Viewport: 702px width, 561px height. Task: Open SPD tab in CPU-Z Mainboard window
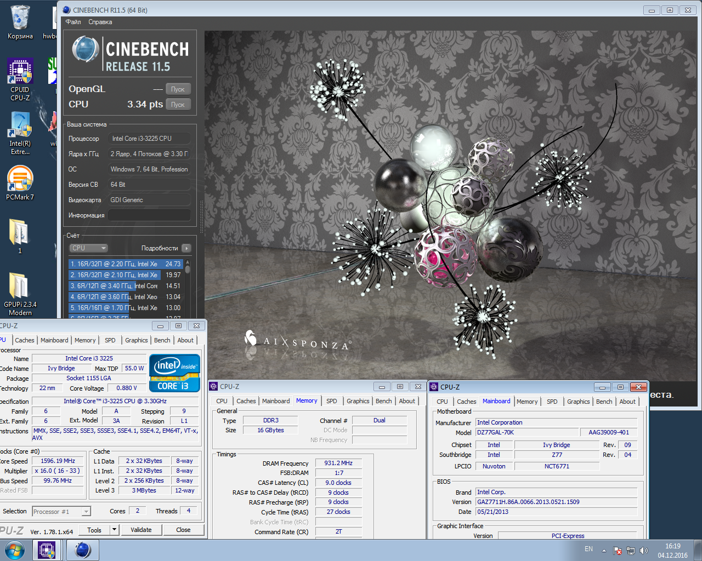[552, 402]
